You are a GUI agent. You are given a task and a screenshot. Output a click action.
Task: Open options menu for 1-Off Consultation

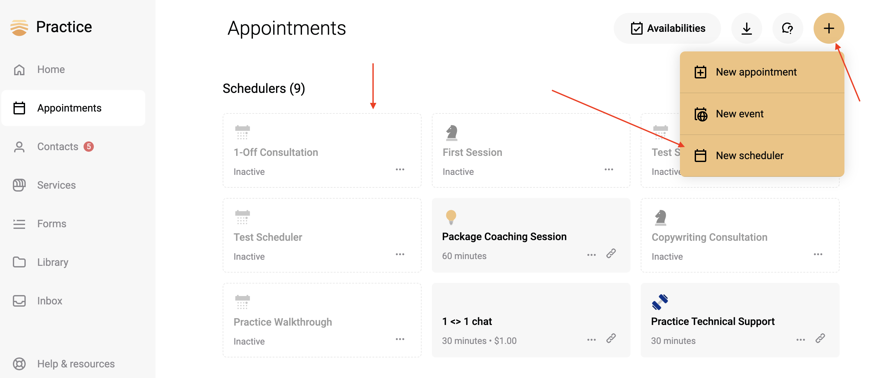click(400, 169)
